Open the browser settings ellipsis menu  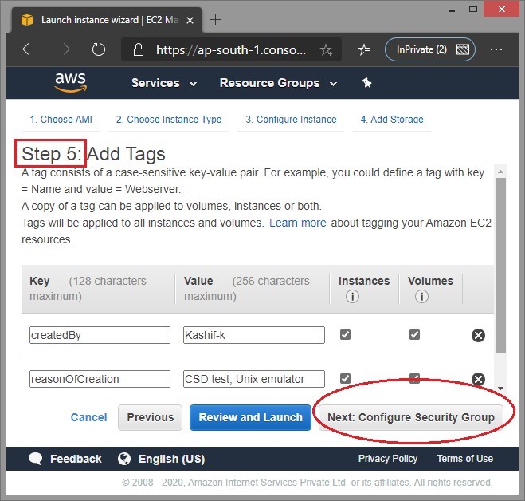[x=496, y=49]
